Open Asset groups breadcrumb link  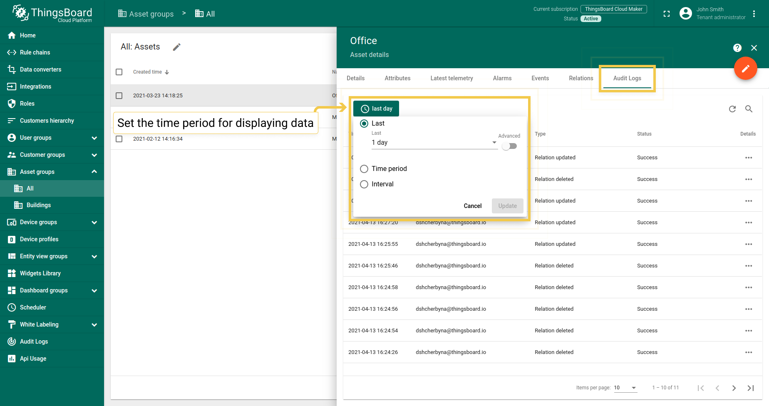(x=146, y=14)
